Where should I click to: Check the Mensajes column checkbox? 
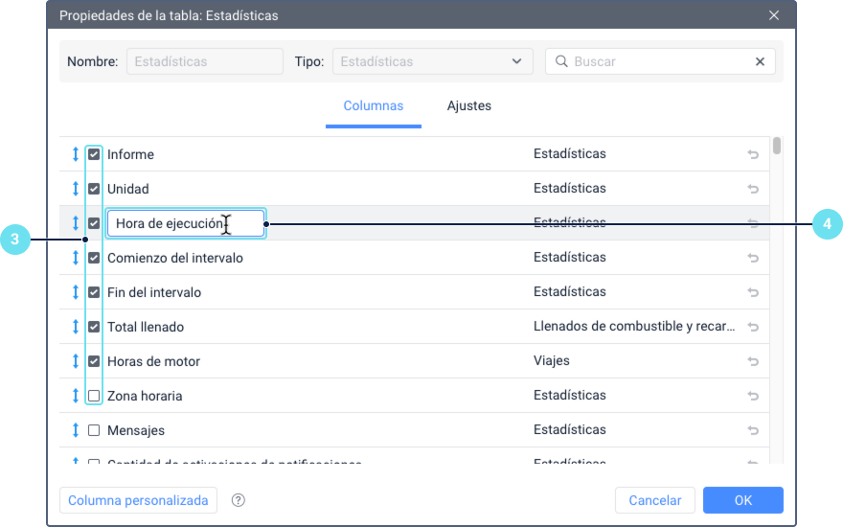click(x=94, y=430)
